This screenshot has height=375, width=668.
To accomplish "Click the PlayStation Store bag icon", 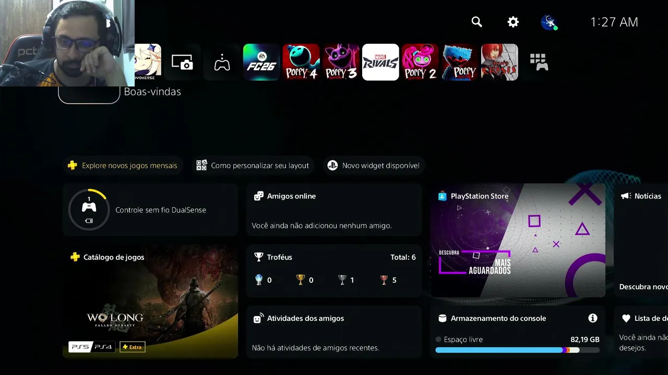I will pyautogui.click(x=443, y=196).
